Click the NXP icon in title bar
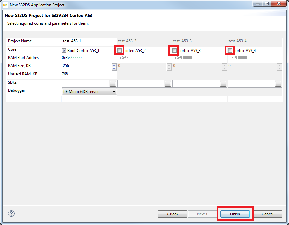The height and width of the screenshot is (225, 289). pyautogui.click(x=5, y=5)
